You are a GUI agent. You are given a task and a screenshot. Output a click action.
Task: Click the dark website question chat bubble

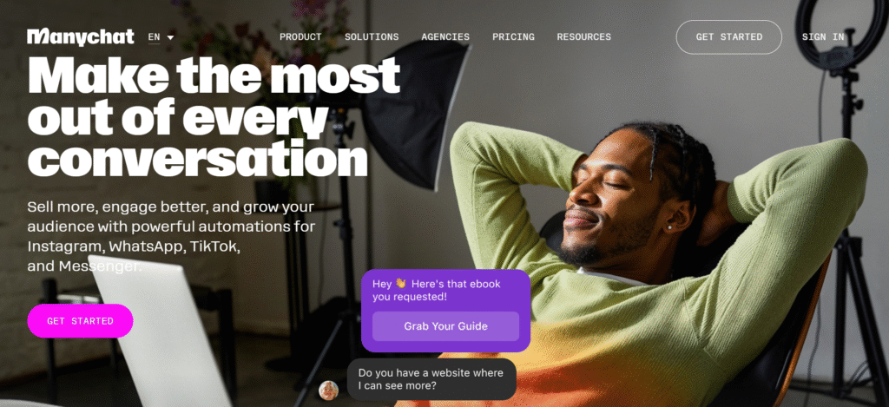click(x=431, y=379)
